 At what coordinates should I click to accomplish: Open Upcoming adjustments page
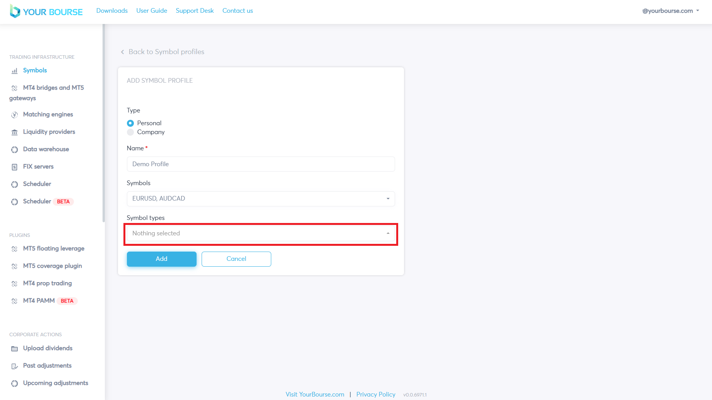[x=56, y=383]
